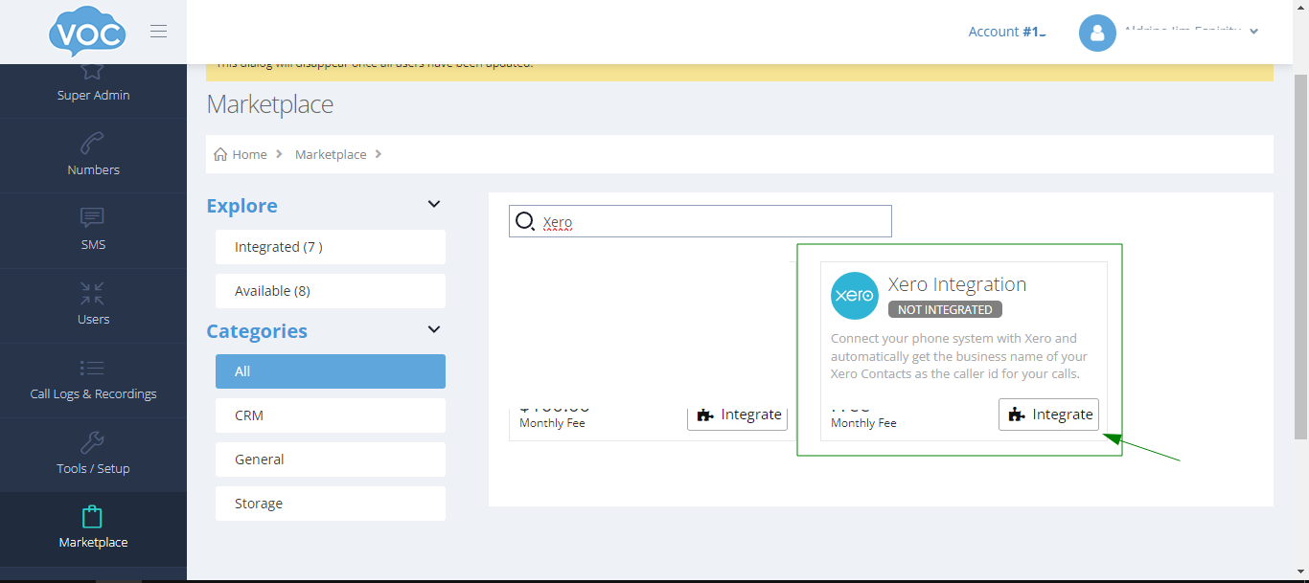Click the Xero logo thumbnail
The width and height of the screenshot is (1309, 583).
[854, 296]
